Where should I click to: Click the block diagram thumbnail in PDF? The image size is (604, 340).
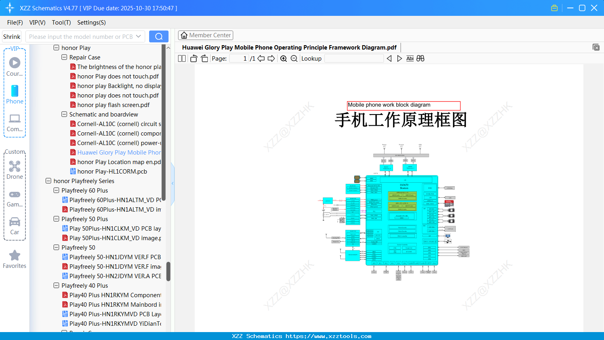pos(394,212)
